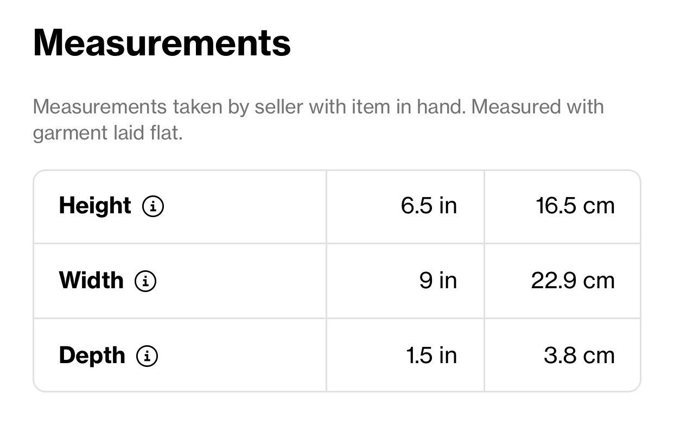This screenshot has height=444, width=674.
Task: Click the 22.9 cm width value
Action: click(573, 281)
